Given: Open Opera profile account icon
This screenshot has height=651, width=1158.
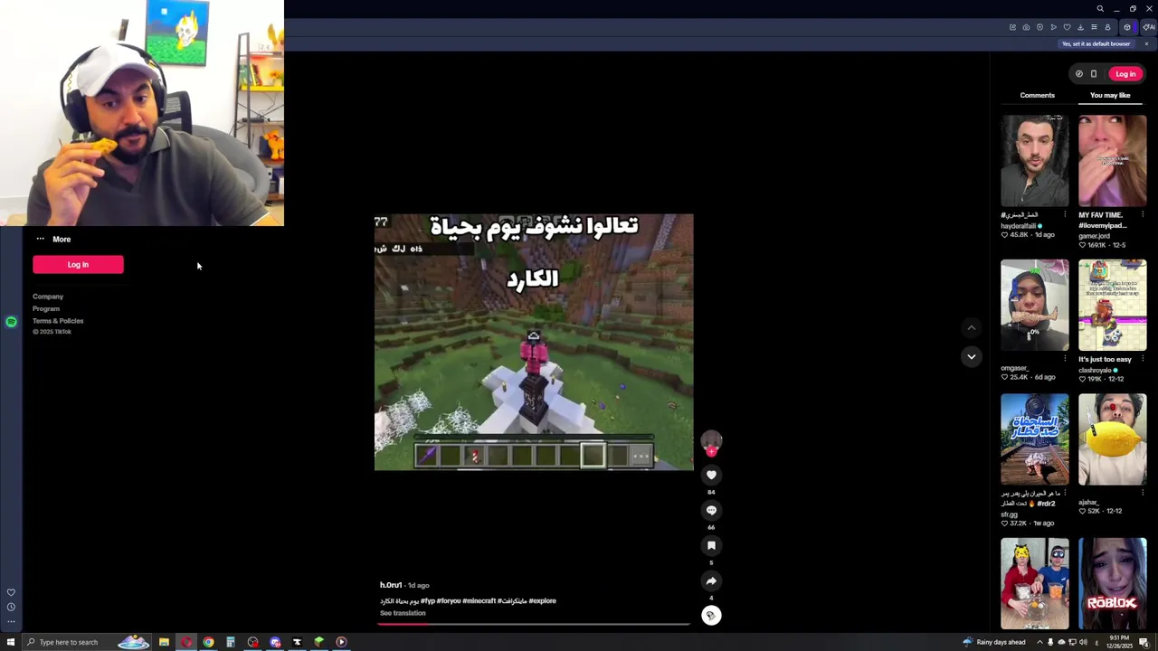Looking at the screenshot, I should point(1107,27).
